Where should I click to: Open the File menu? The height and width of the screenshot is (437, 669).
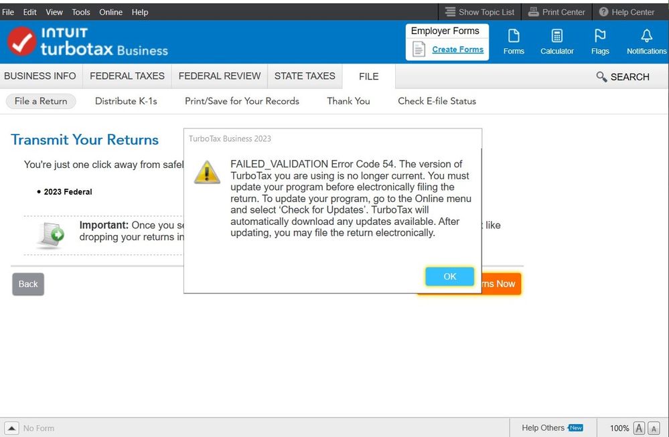[8, 12]
